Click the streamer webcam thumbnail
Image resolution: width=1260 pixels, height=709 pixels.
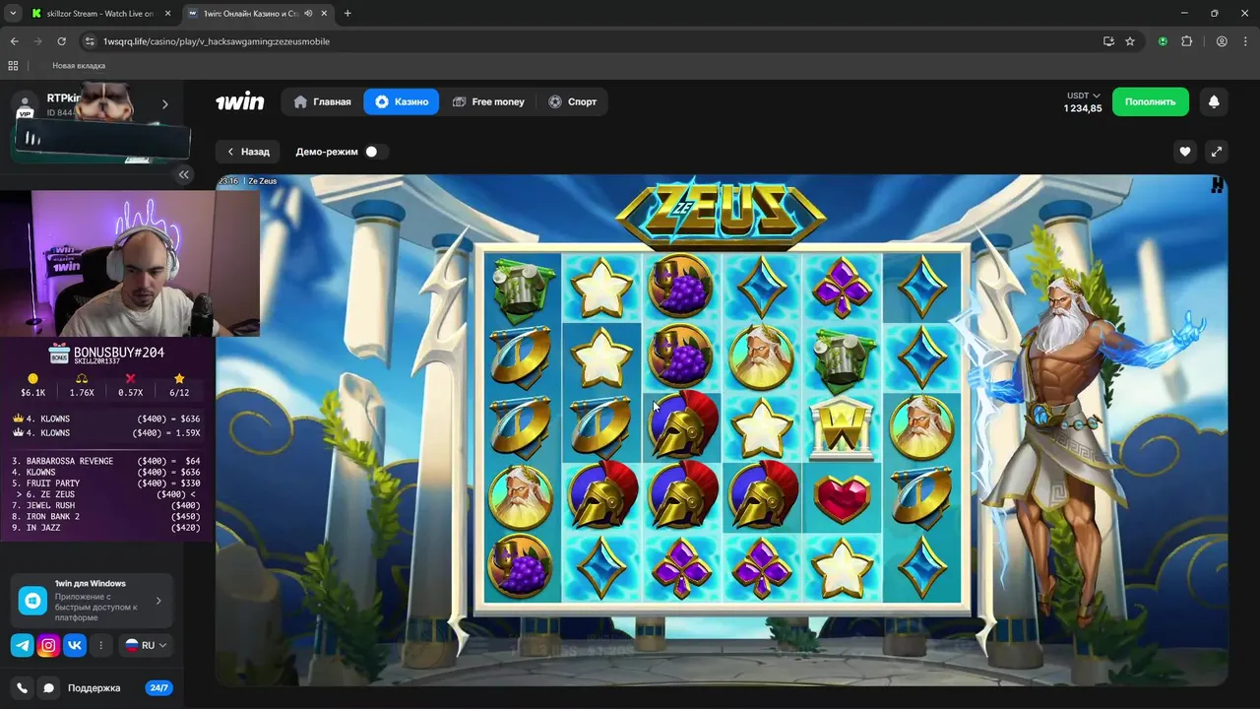(x=129, y=264)
